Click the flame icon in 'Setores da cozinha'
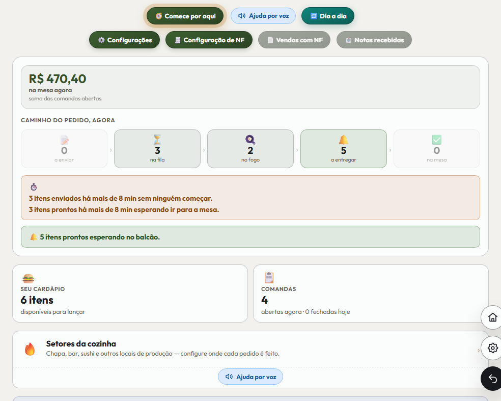This screenshot has width=501, height=401. pos(30,349)
